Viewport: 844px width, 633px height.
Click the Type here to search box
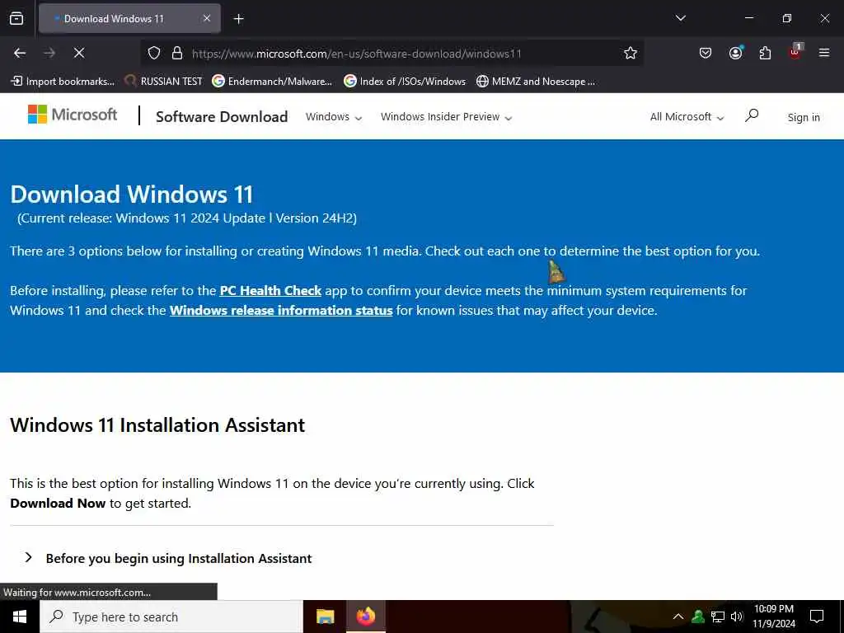click(171, 617)
